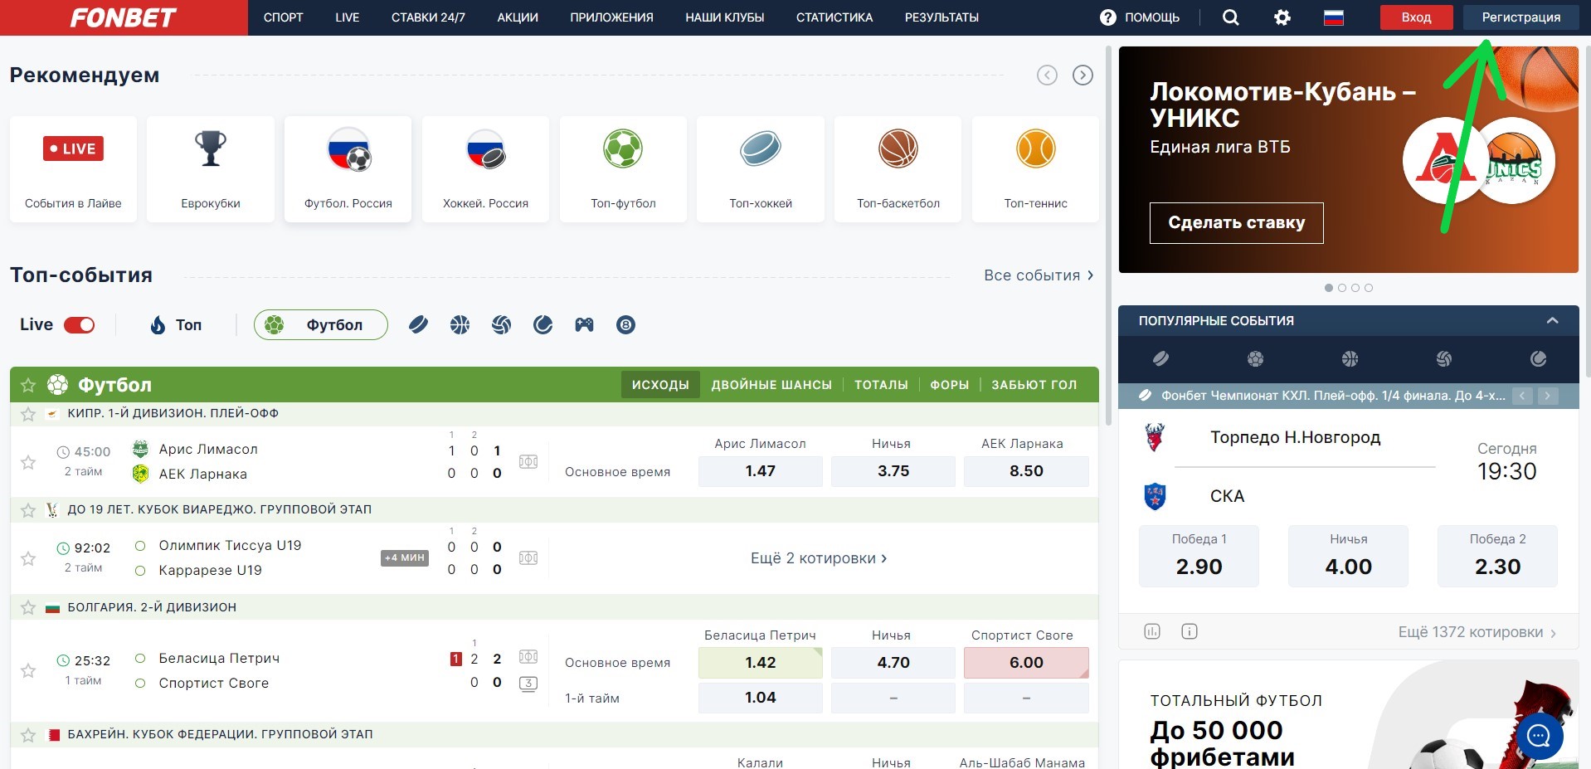This screenshot has width=1591, height=769.
Task: Favorite the Беласица Петрич match star
Action: pyautogui.click(x=28, y=670)
